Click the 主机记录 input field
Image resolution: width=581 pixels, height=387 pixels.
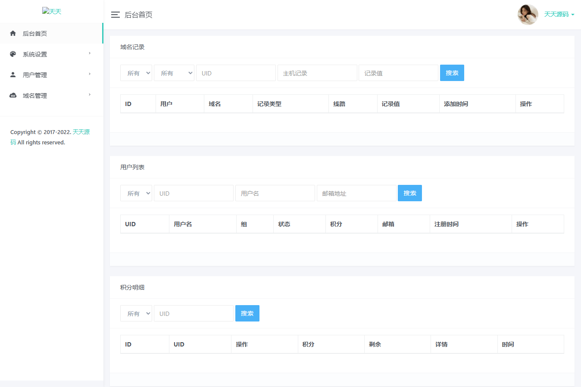click(x=317, y=72)
